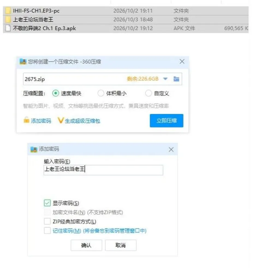This screenshot has height=268, width=262.
Task: Close the 添加密码 dialog
Action: (171, 150)
